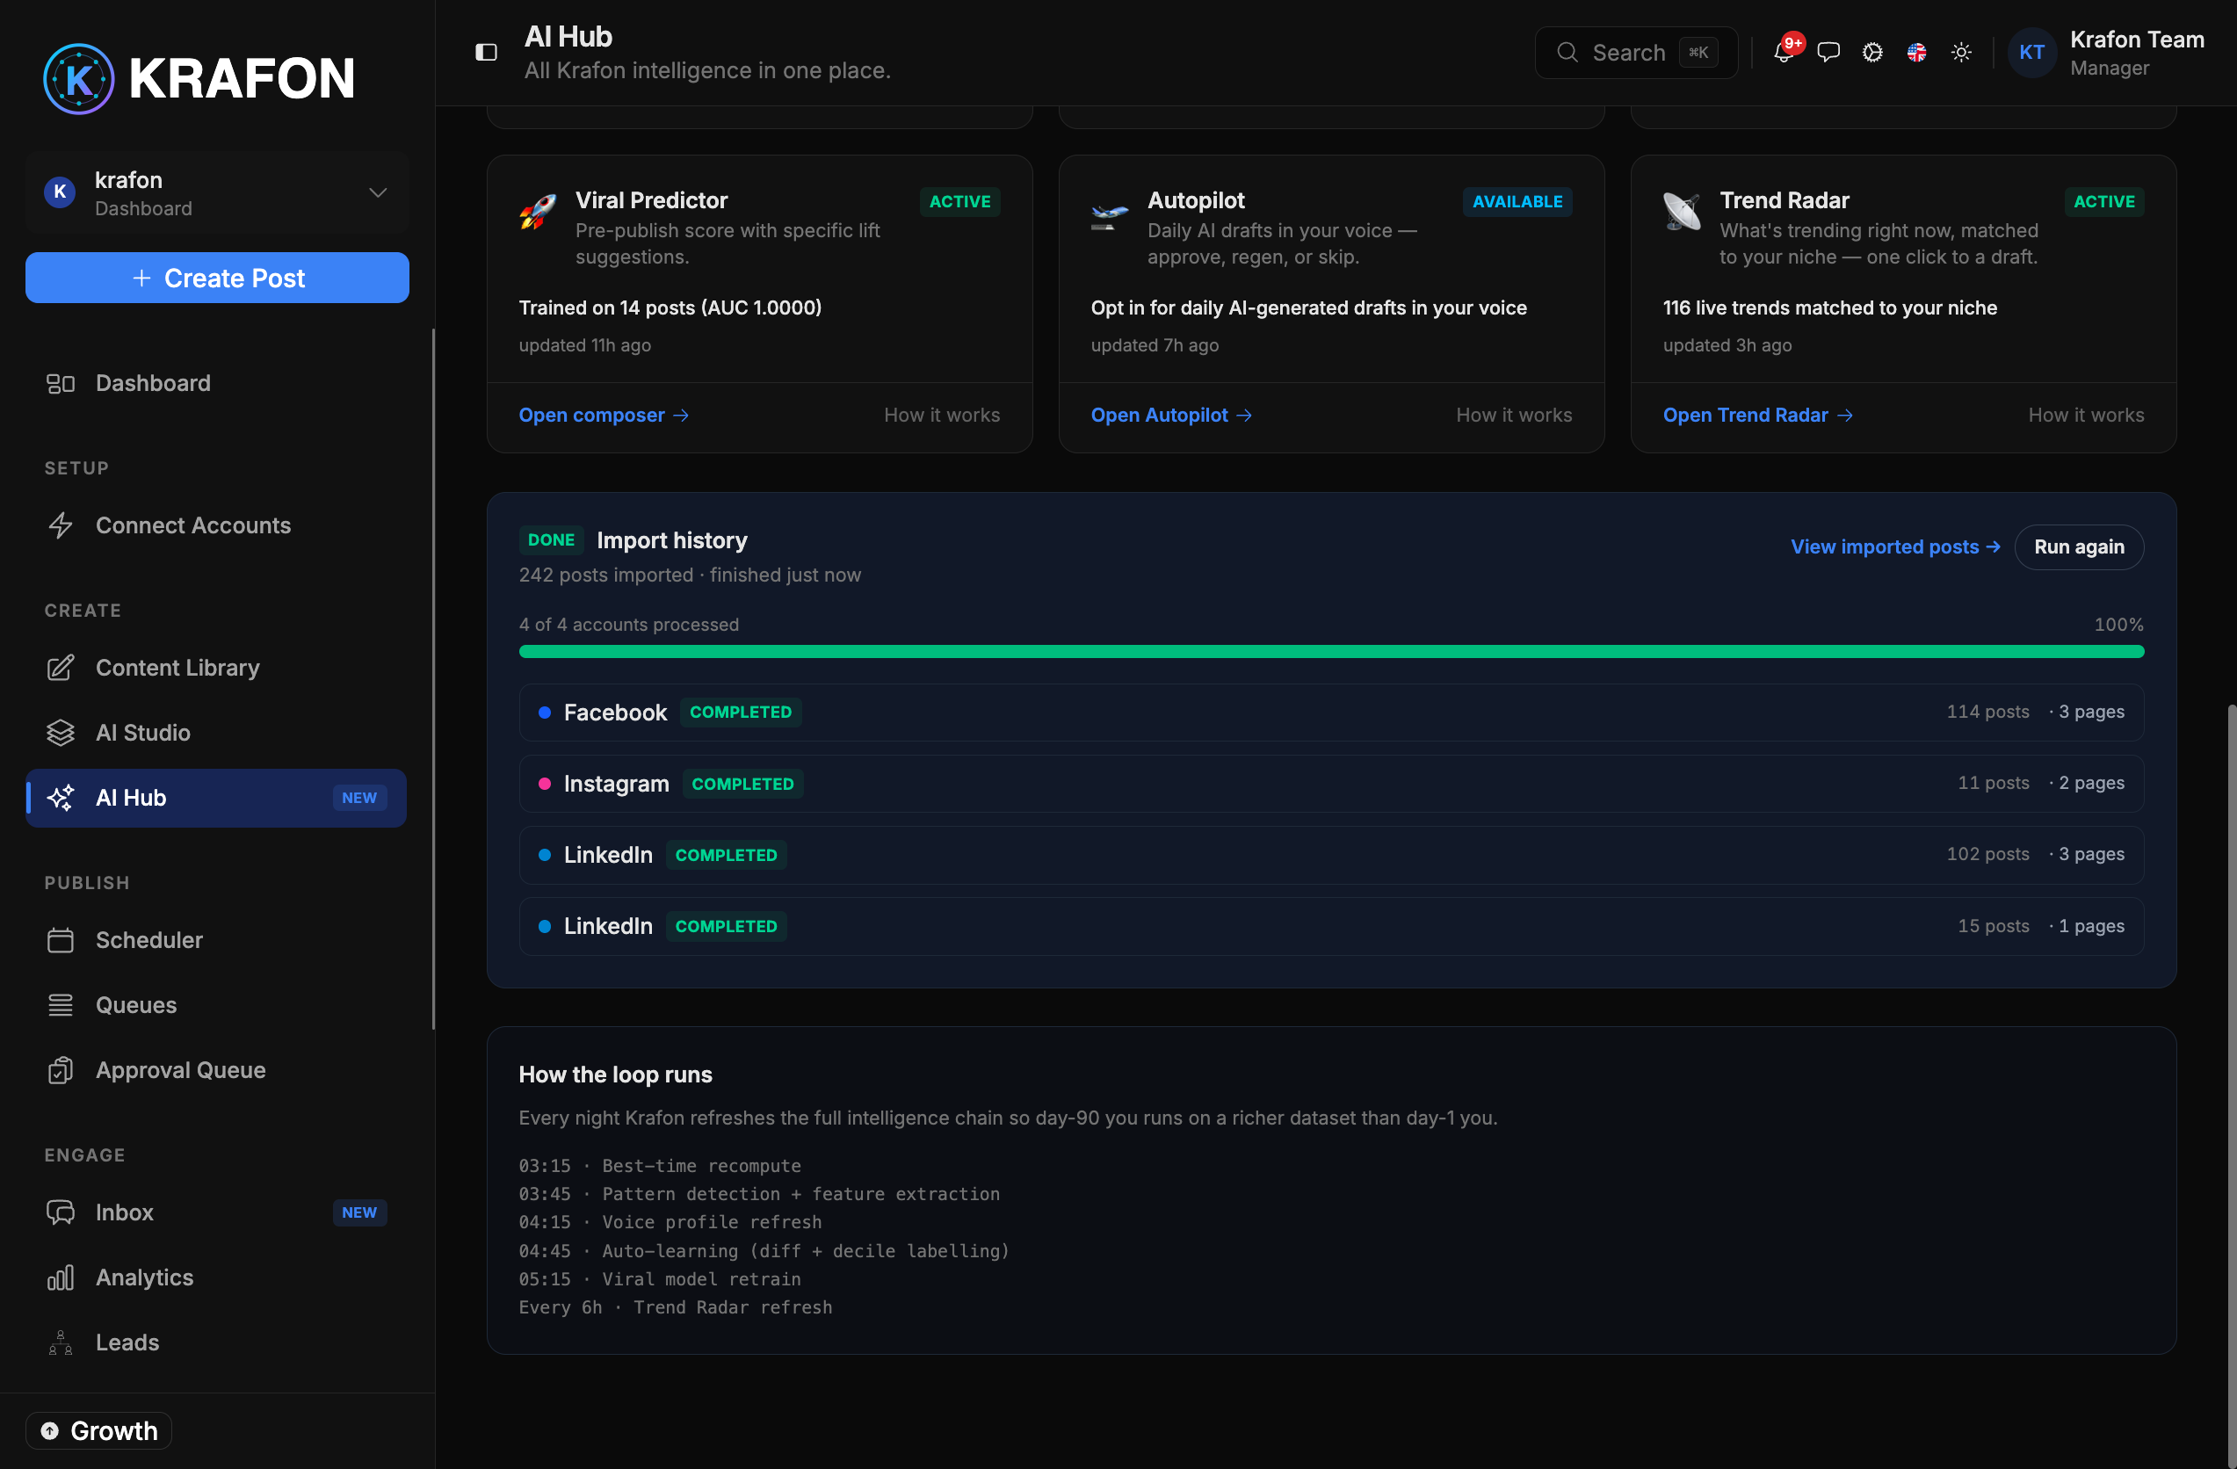This screenshot has width=2237, height=1469.
Task: Follow the View imported posts link
Action: click(1895, 547)
